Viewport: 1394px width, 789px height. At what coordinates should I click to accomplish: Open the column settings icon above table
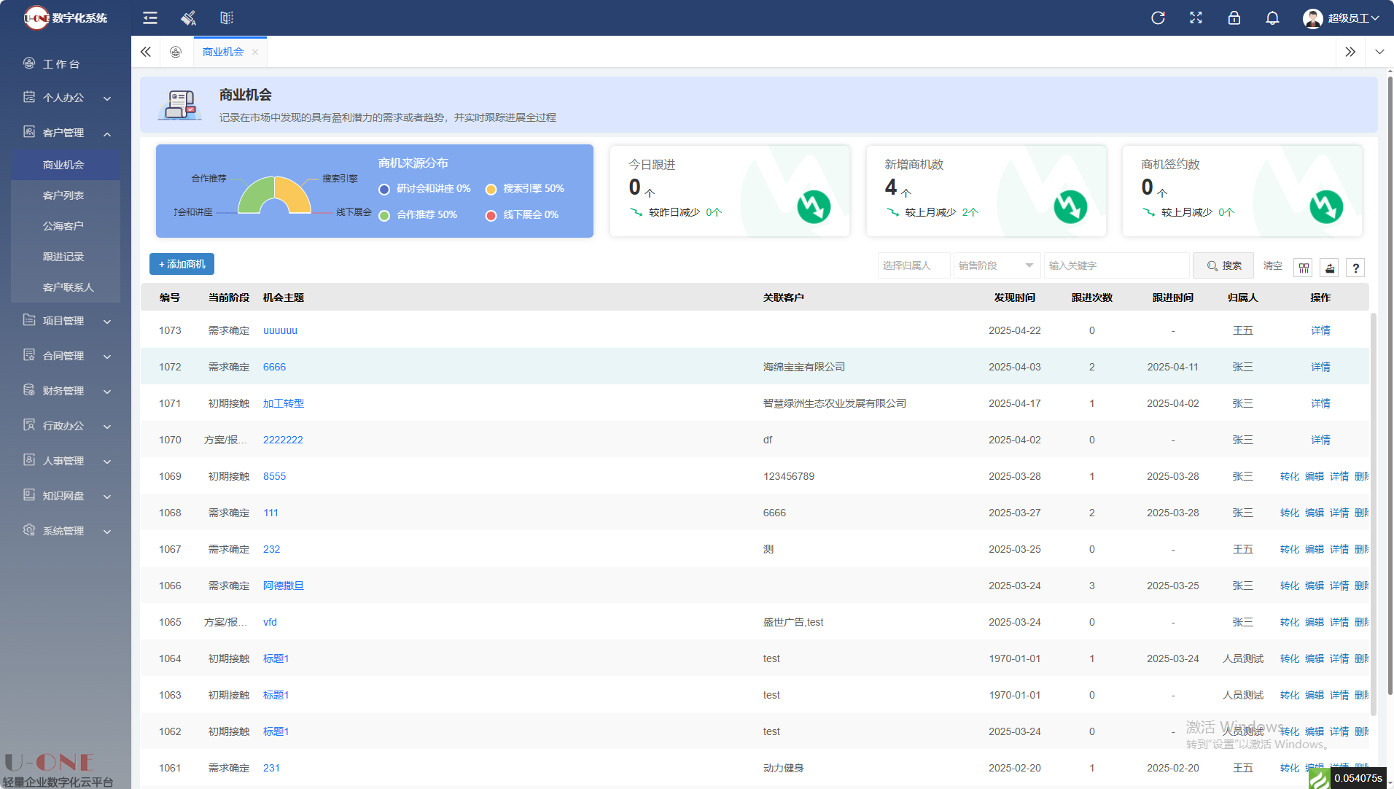[1304, 268]
